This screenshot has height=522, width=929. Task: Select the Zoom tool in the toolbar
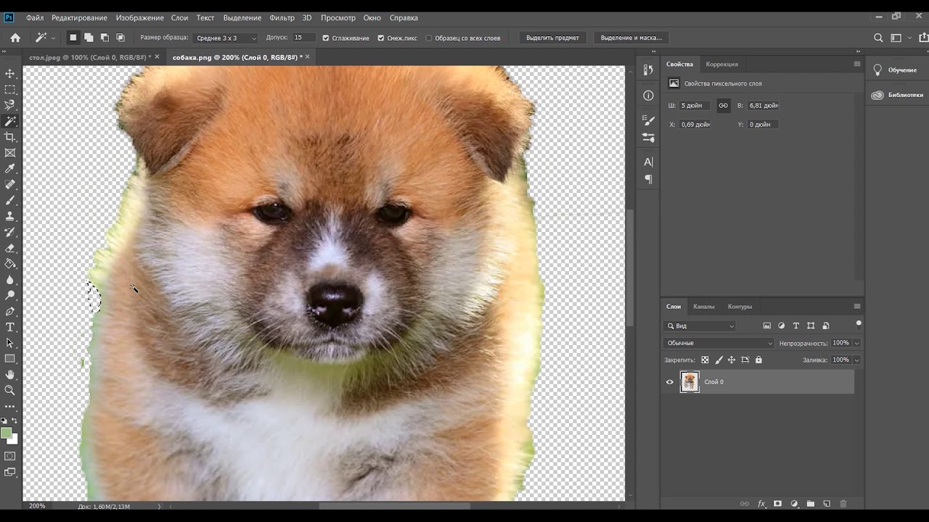tap(10, 390)
